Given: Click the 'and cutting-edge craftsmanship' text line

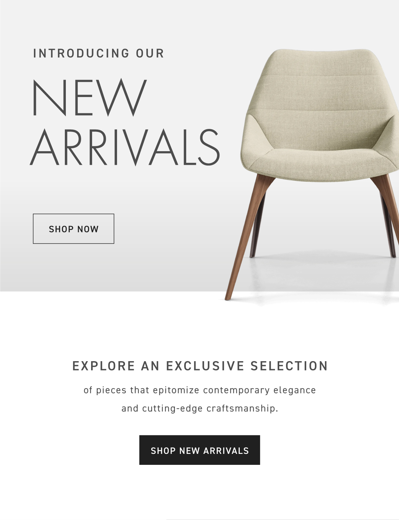Looking at the screenshot, I should pos(200,408).
